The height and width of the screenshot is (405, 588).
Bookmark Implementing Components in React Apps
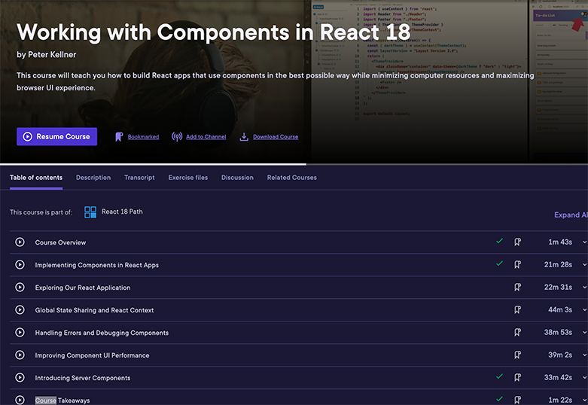click(517, 265)
